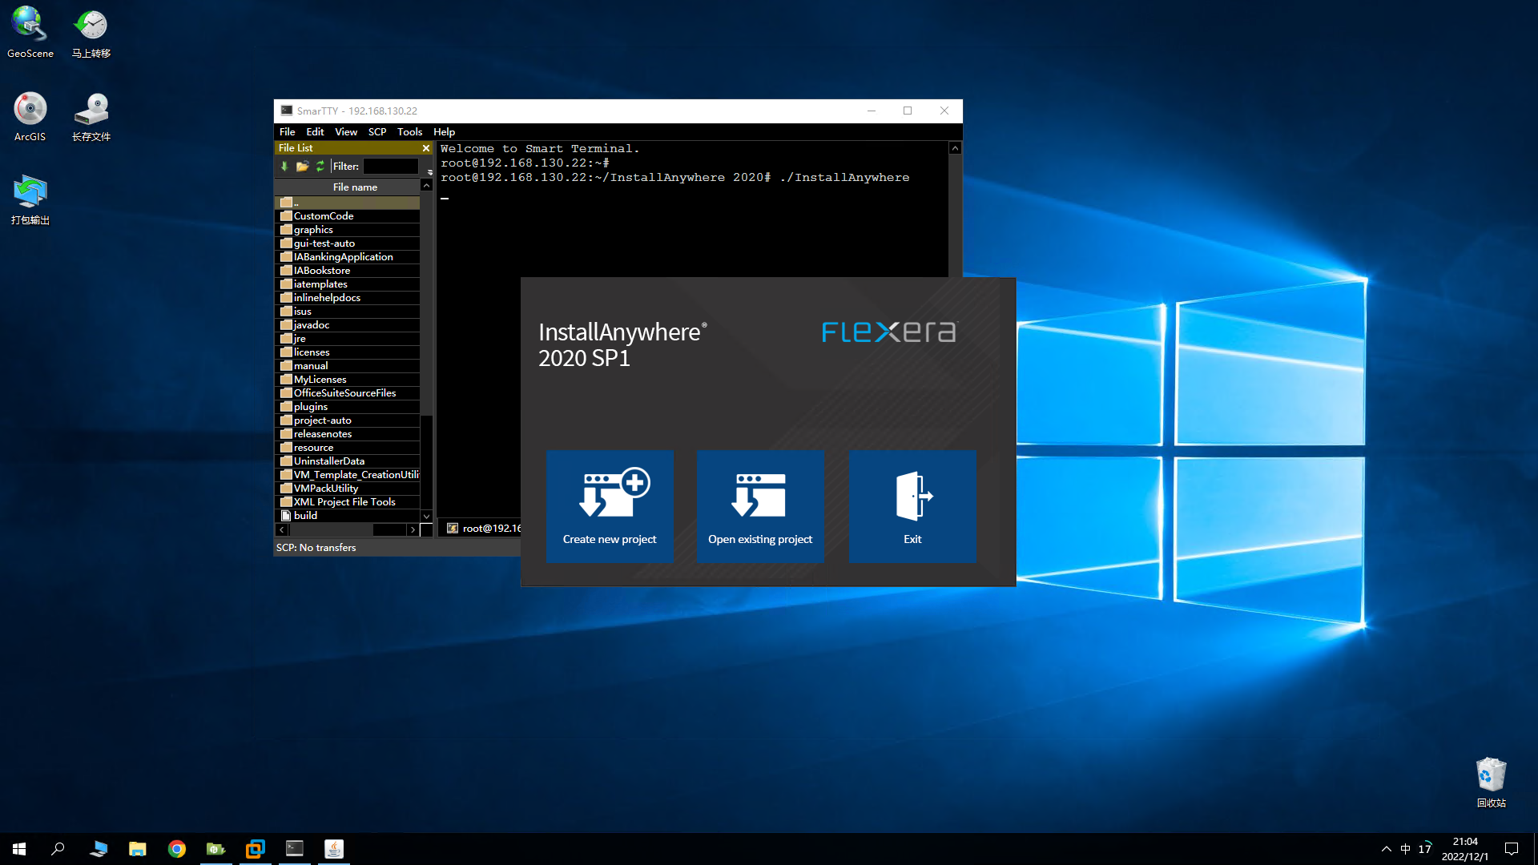Click the Filter input field
Image resolution: width=1538 pixels, height=865 pixels.
point(391,167)
